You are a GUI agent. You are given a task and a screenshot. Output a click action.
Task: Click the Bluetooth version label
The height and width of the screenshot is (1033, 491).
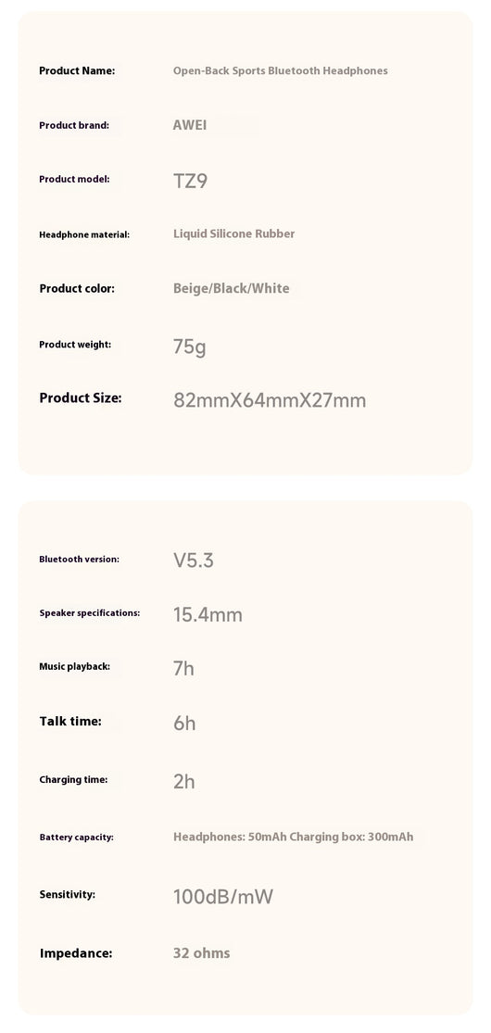[79, 560]
